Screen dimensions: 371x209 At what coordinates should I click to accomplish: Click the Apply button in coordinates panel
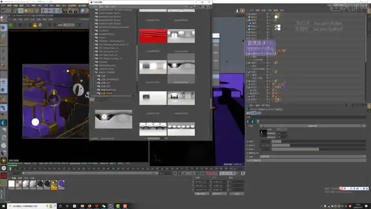[237, 194]
